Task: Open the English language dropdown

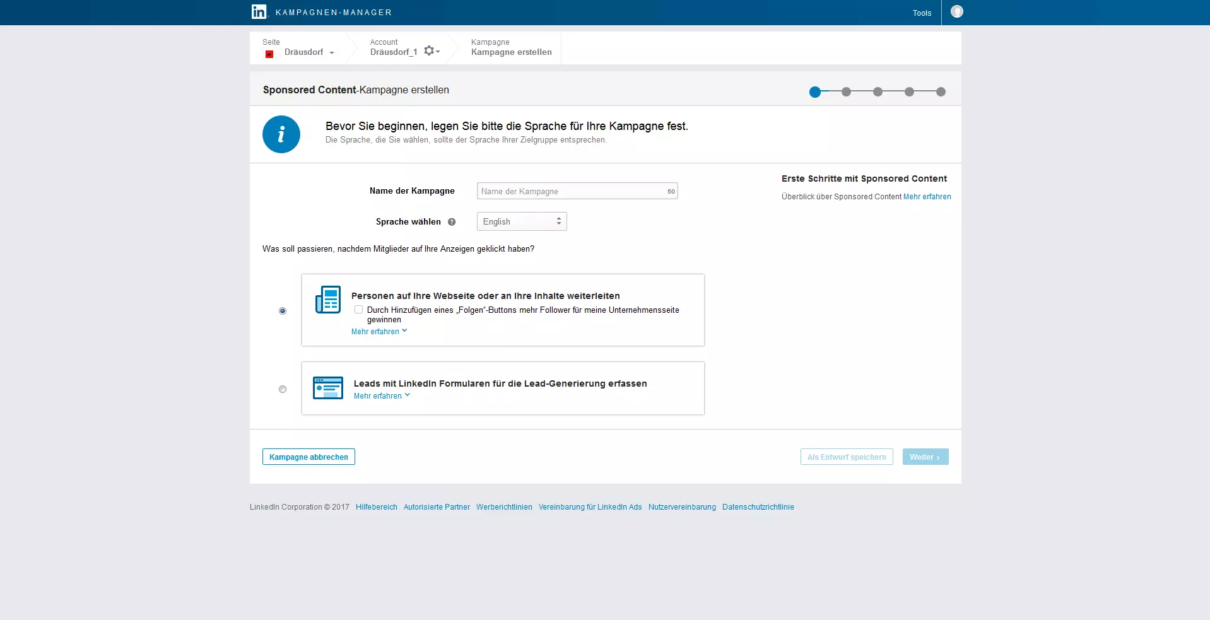Action: pyautogui.click(x=522, y=221)
